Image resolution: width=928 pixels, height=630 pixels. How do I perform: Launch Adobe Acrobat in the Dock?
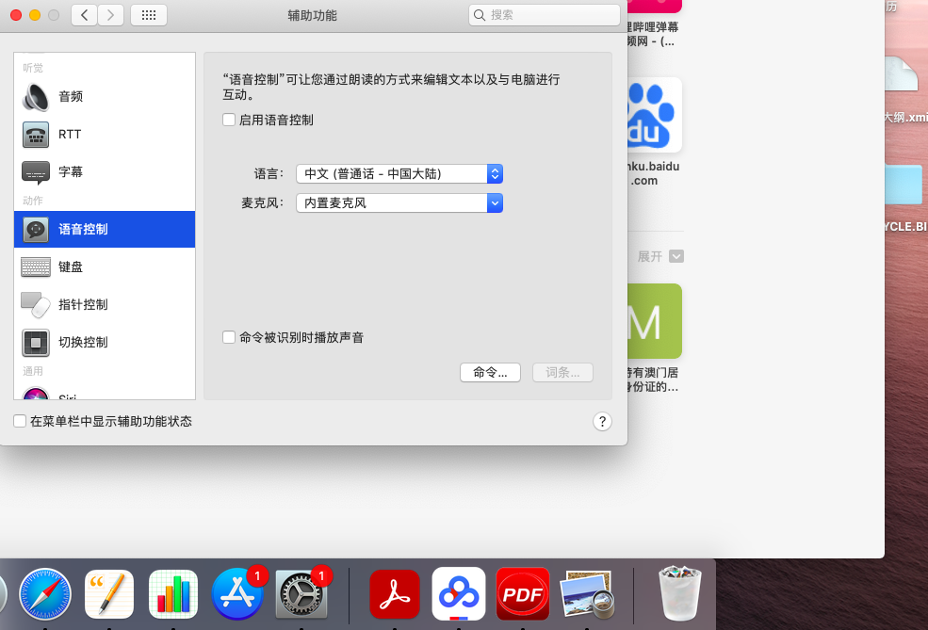tap(395, 594)
